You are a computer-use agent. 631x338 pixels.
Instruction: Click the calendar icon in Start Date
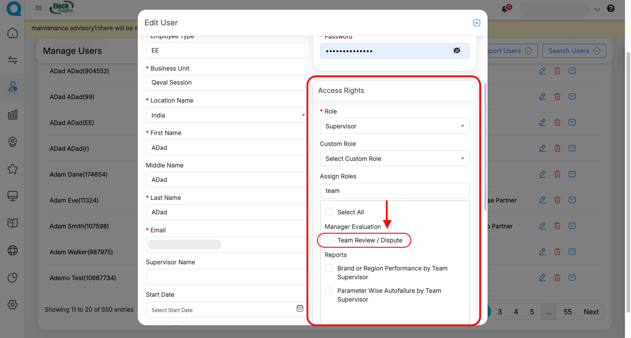pyautogui.click(x=300, y=308)
